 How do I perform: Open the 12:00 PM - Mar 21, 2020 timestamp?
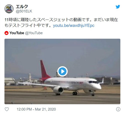pos(36,109)
